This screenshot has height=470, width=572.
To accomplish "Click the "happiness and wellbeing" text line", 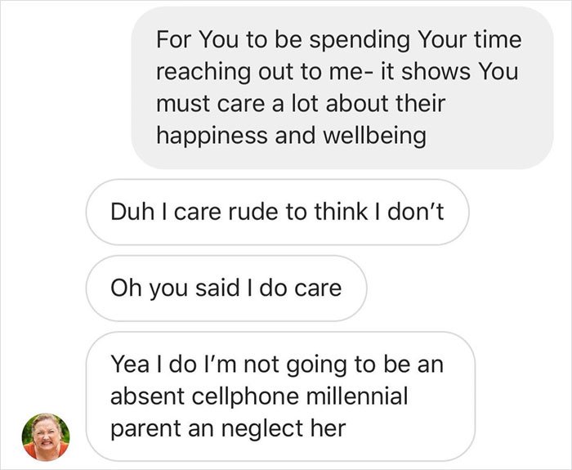I will pos(291,135).
